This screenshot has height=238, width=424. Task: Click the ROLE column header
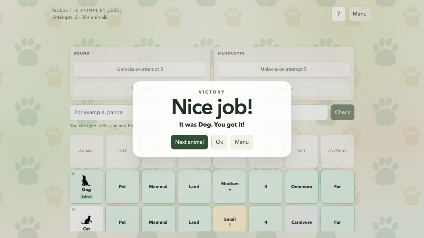pos(122,151)
